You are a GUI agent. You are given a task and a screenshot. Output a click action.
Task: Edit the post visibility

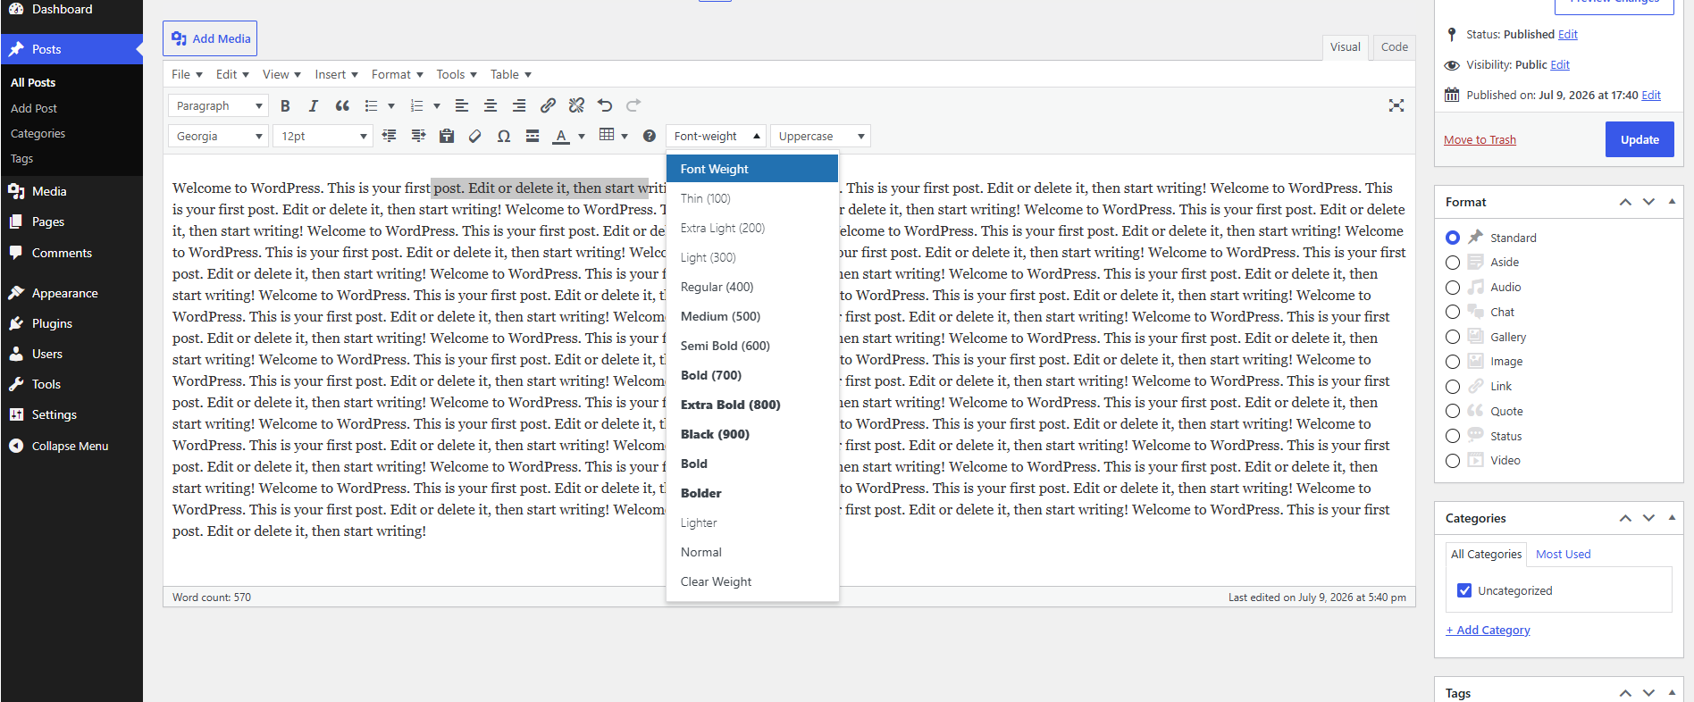coord(1560,64)
